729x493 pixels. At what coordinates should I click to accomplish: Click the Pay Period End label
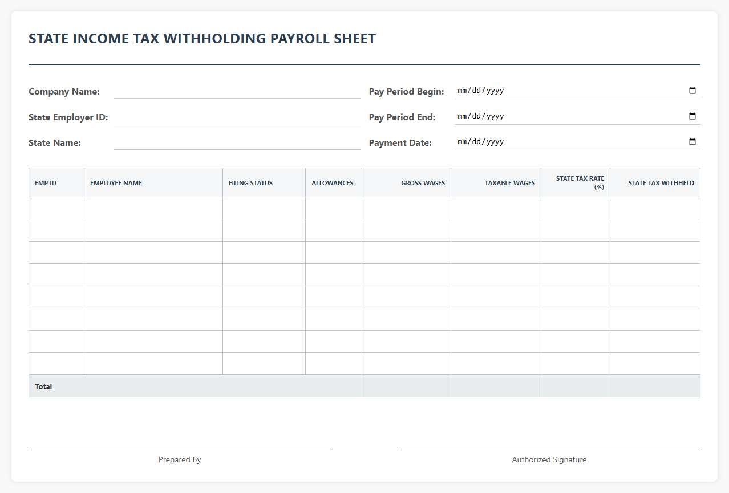click(402, 117)
